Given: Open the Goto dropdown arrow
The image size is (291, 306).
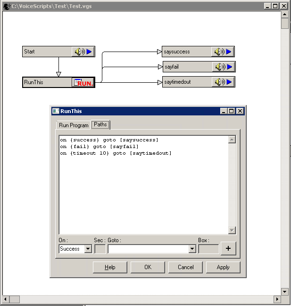Looking at the screenshot, I should [192, 249].
